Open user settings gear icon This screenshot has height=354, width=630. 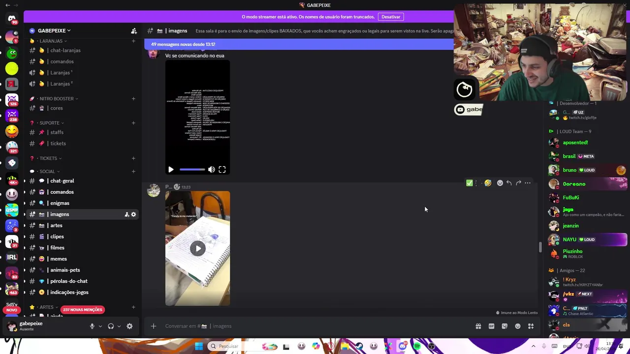point(129,326)
